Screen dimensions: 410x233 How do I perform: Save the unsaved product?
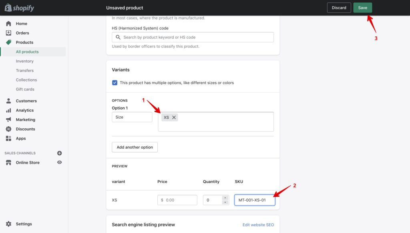pyautogui.click(x=362, y=7)
